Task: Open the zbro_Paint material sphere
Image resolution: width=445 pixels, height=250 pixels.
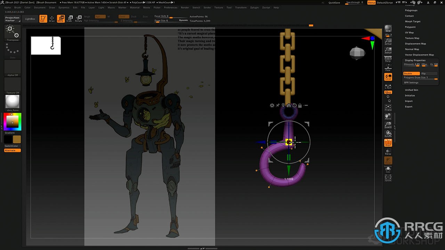Action: [13, 103]
